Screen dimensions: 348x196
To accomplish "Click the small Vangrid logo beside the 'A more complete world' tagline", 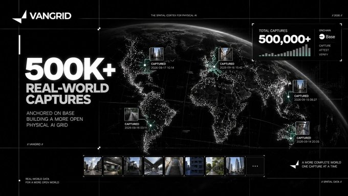I will (x=294, y=164).
